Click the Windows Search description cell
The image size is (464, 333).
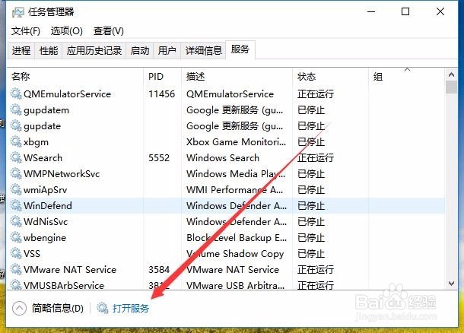223,157
